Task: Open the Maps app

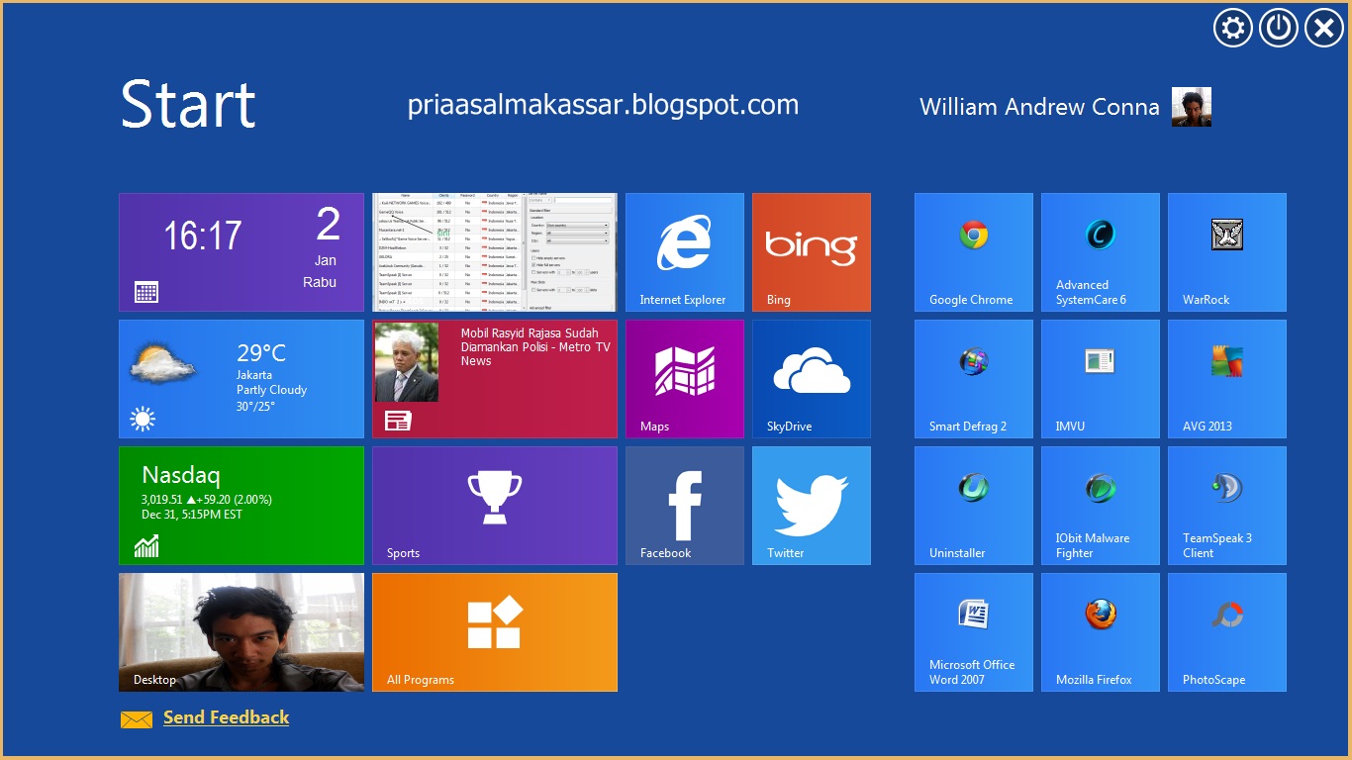Action: [684, 379]
